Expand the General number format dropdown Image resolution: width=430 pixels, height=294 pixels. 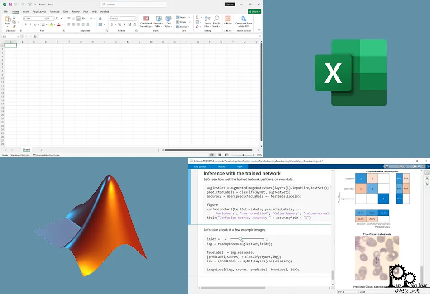click(135, 19)
